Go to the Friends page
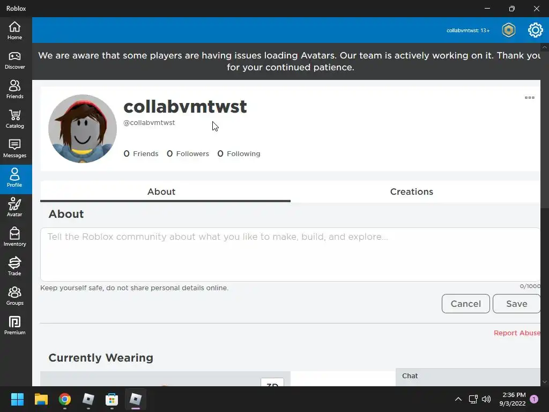This screenshot has height=412, width=549. click(x=14, y=90)
